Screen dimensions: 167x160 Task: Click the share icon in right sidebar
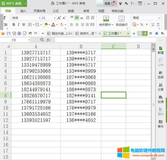(x=161, y=87)
